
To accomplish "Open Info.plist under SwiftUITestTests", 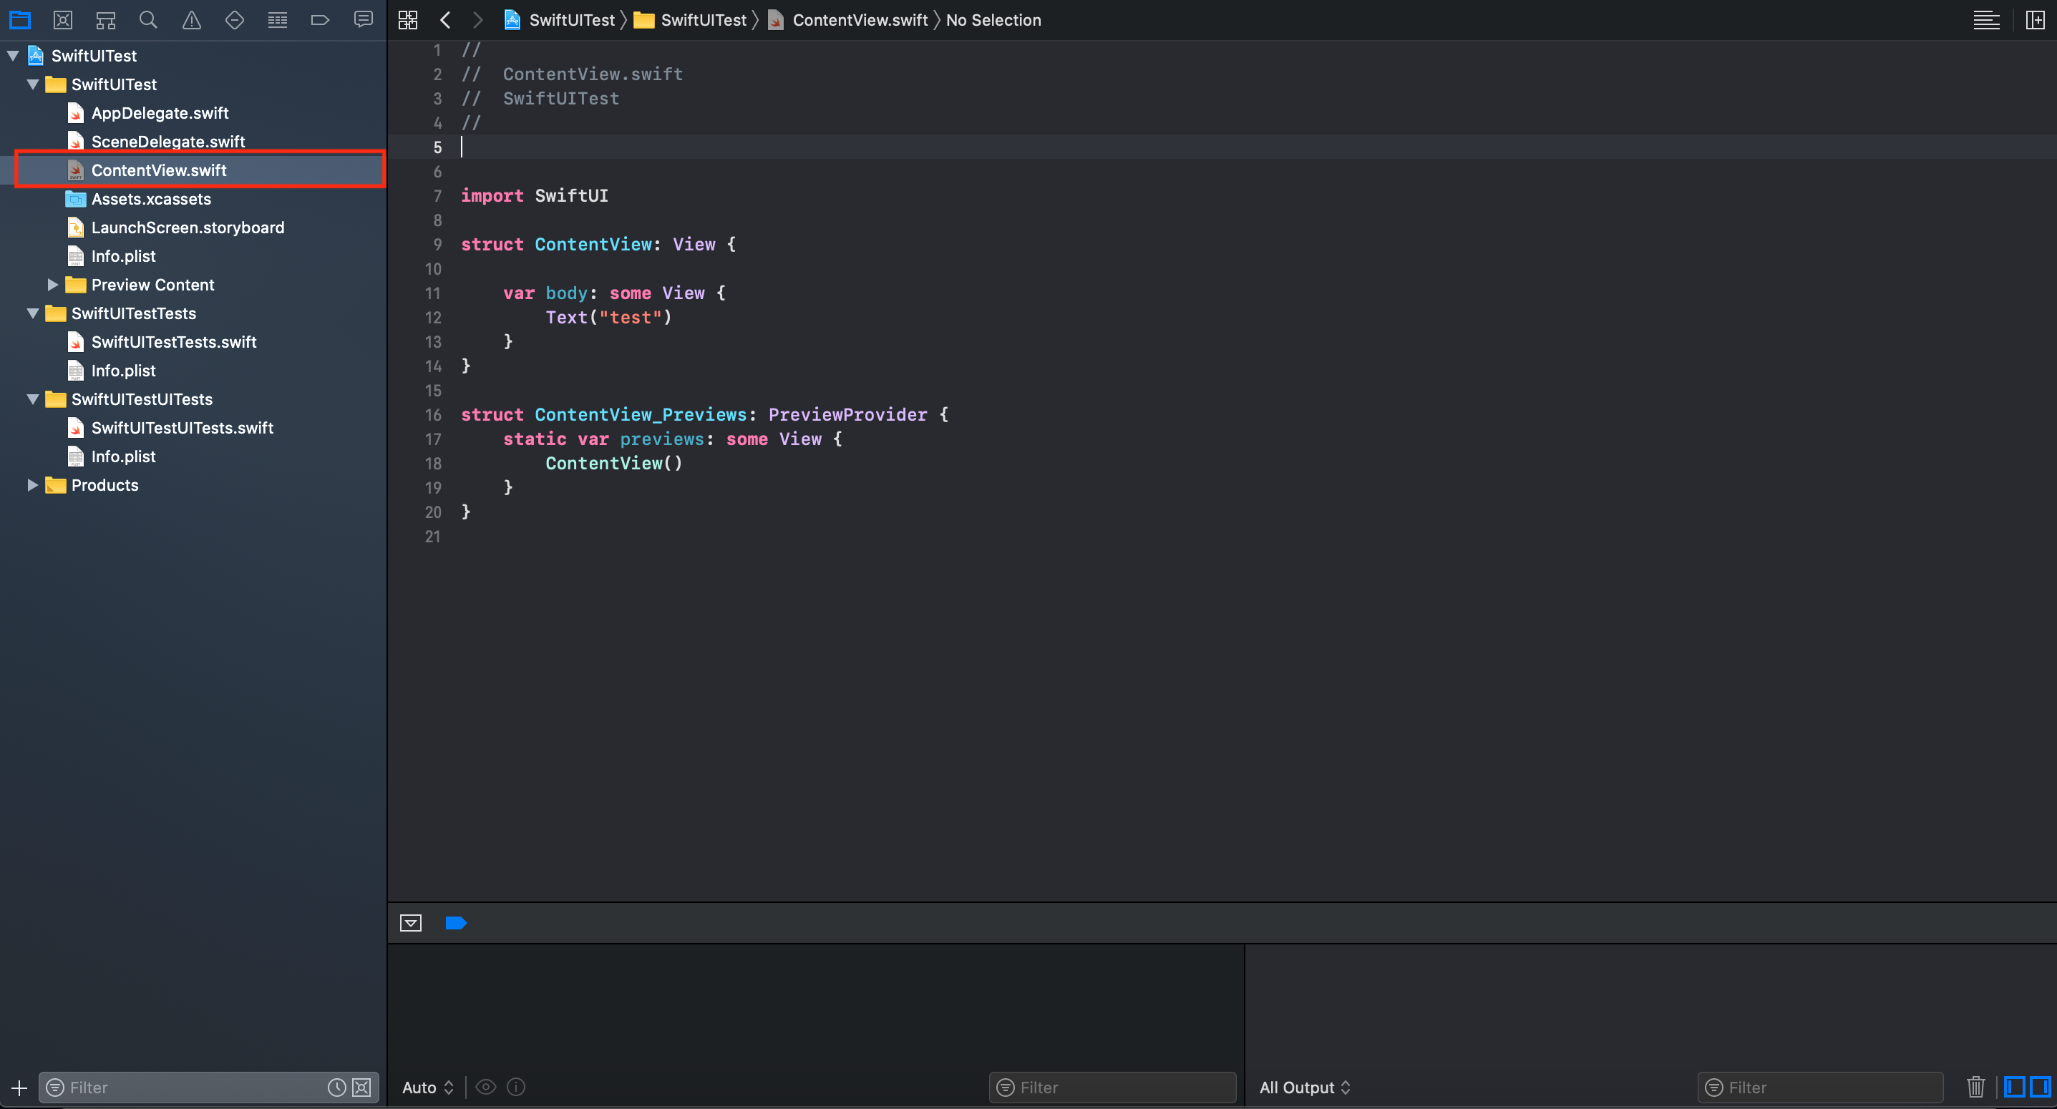I will tap(123, 371).
